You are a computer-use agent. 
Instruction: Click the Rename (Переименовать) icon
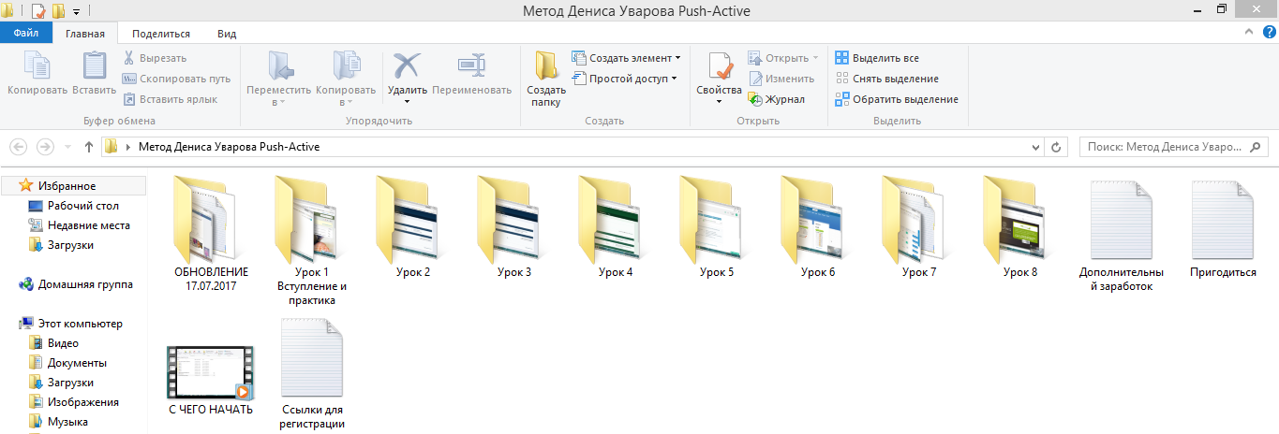[471, 65]
